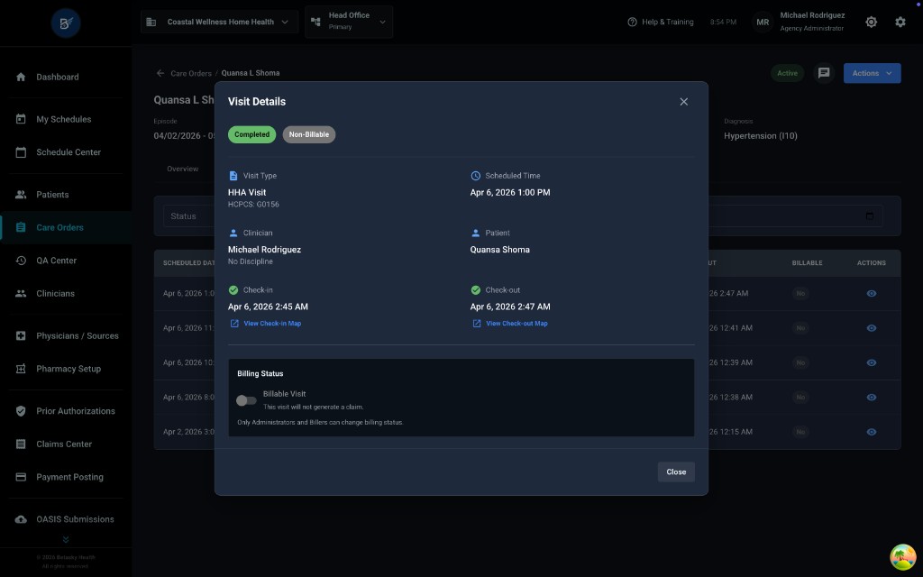
Task: Click the MR user avatar
Action: pos(763,22)
